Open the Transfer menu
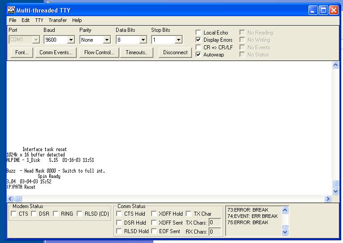 coord(57,20)
